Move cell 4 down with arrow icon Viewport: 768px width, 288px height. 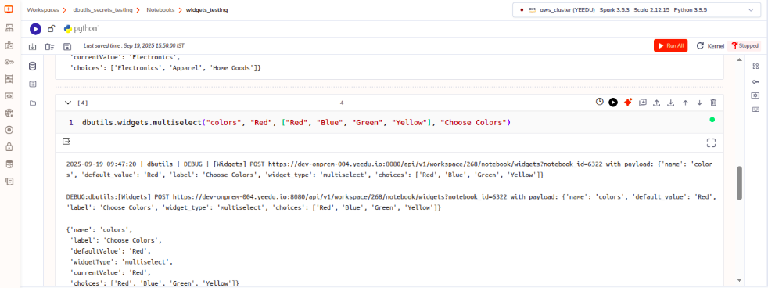(699, 103)
